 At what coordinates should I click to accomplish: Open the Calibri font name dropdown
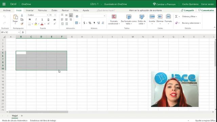click(x=47, y=15)
